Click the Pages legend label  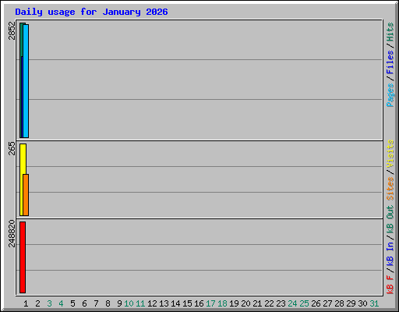point(390,95)
